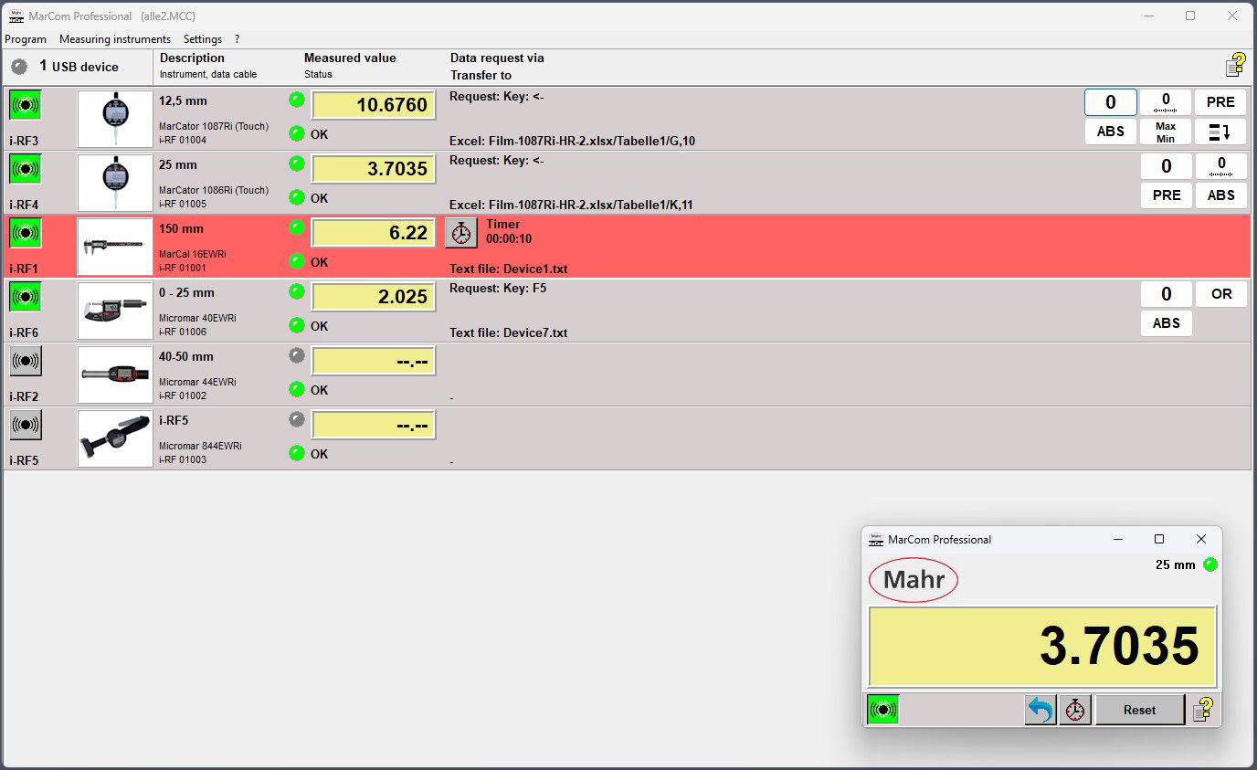The height and width of the screenshot is (770, 1257).
Task: Open the Program menu
Action: click(26, 39)
